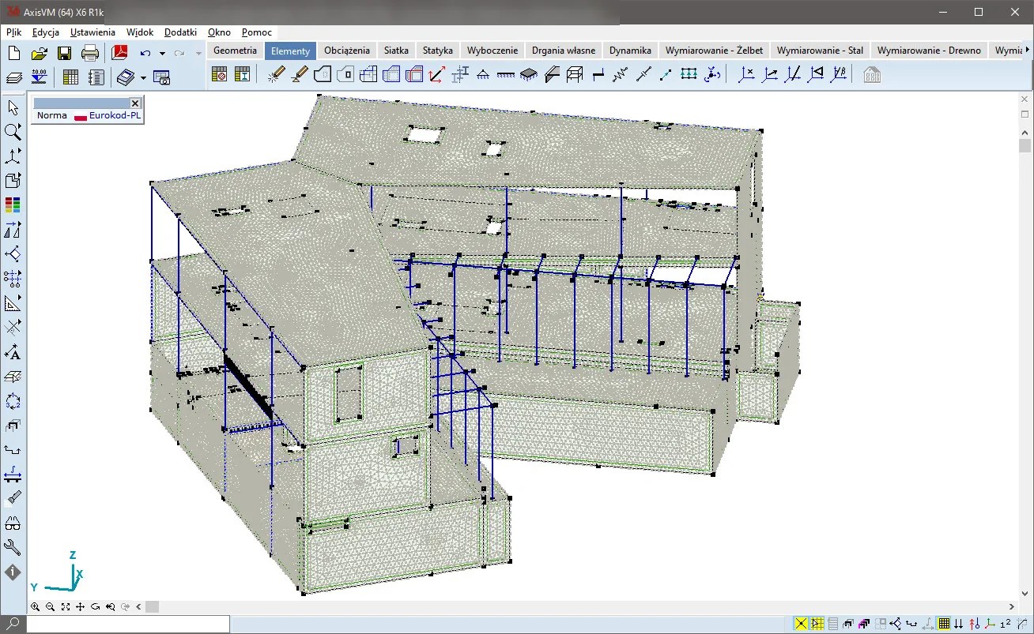Screen dimensions: 1034x634
Task: Toggle the yellow grid display button
Action: [944, 624]
